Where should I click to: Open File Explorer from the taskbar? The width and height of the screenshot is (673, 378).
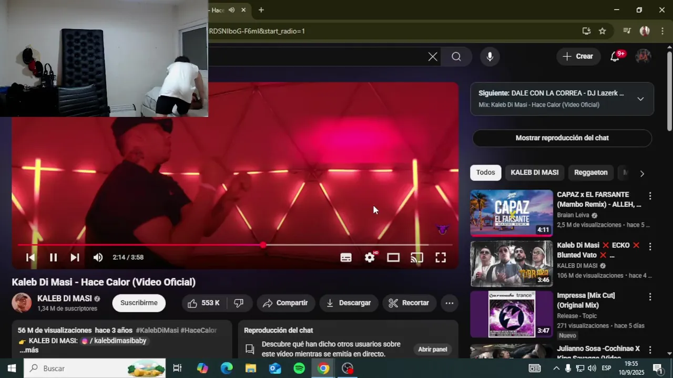click(251, 369)
